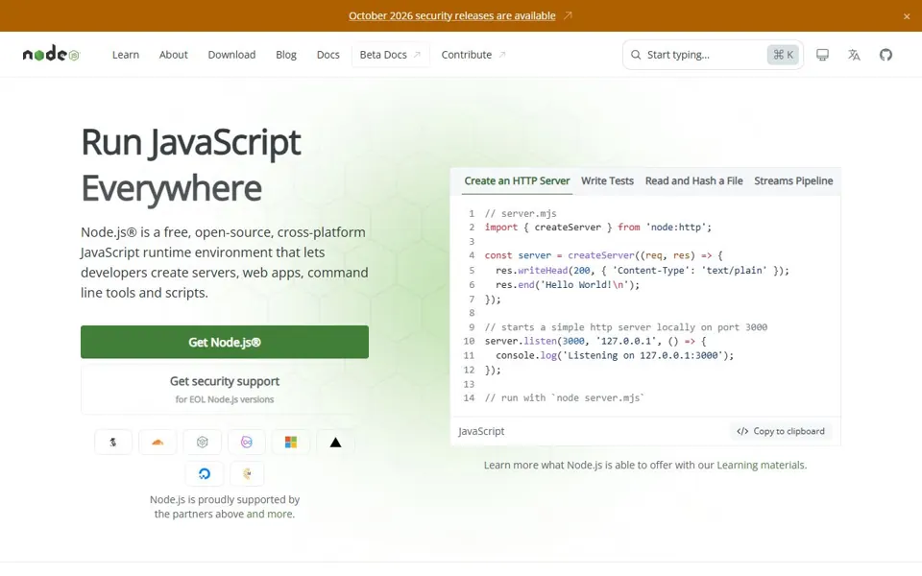
Task: Open the Contribute link
Action: click(473, 55)
